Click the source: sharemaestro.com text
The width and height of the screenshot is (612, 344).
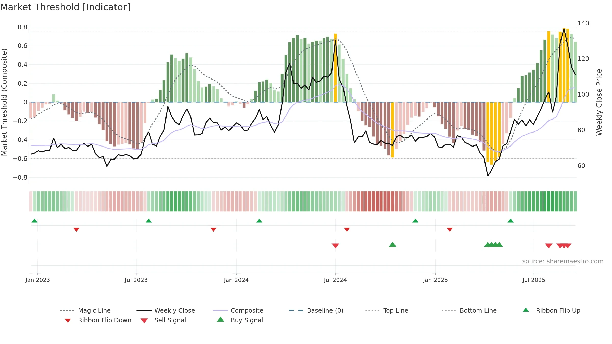(x=563, y=261)
